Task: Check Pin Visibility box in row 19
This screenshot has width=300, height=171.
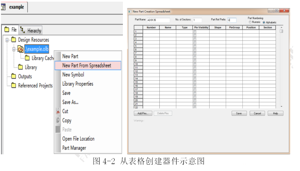Action: [195, 97]
